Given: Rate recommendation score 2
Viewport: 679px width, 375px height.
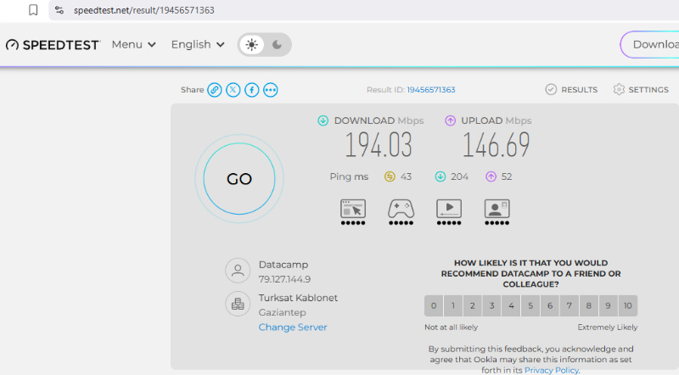Looking at the screenshot, I should (x=473, y=305).
